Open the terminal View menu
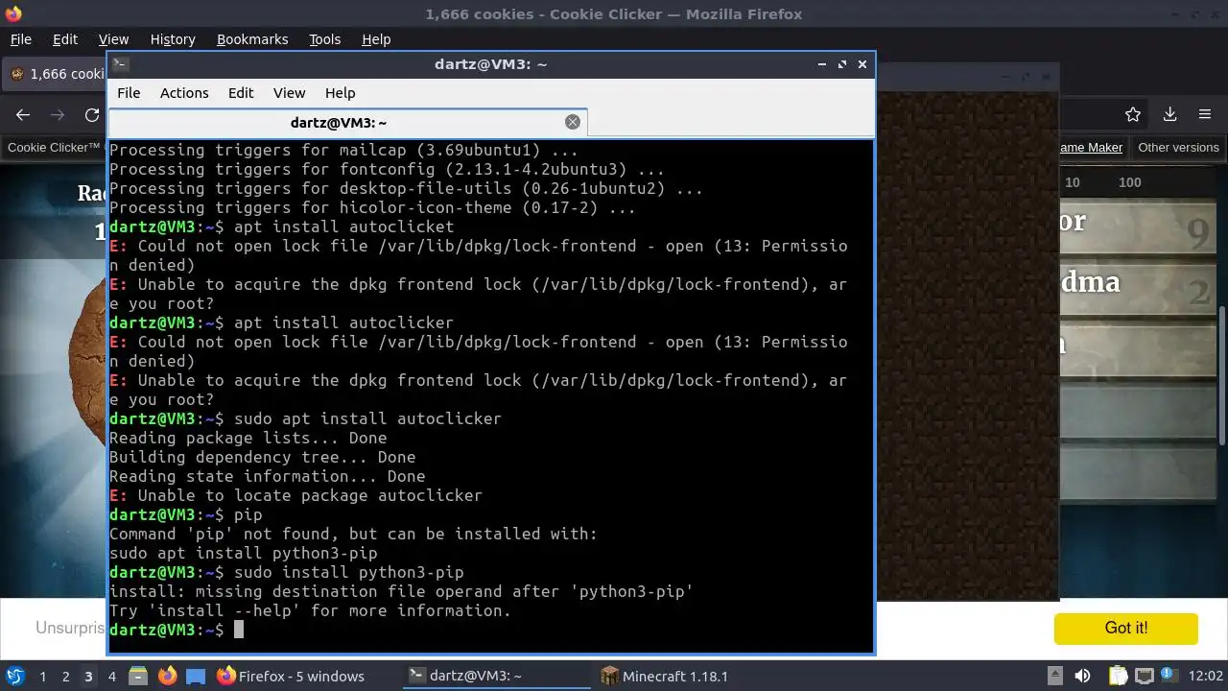The image size is (1228, 691). [289, 93]
